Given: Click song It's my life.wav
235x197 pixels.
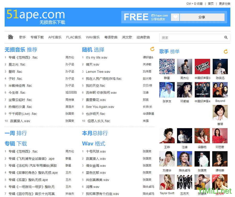Looking at the screenshot, I should pyautogui.click(x=97, y=57).
